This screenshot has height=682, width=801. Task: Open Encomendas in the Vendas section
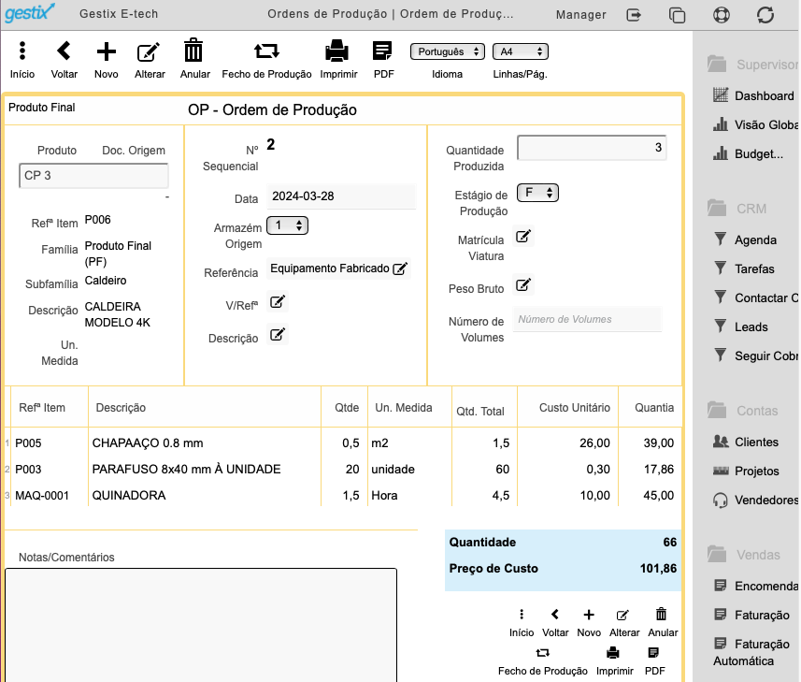click(x=756, y=586)
